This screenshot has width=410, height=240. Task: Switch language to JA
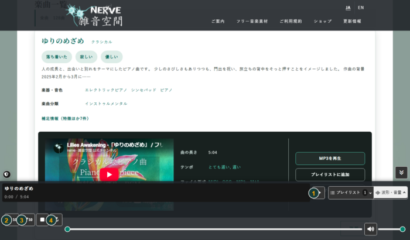348,8
